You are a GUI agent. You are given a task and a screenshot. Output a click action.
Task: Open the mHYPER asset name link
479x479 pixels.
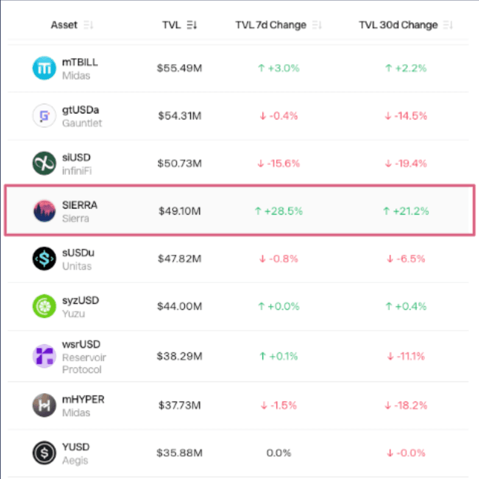pyautogui.click(x=83, y=399)
